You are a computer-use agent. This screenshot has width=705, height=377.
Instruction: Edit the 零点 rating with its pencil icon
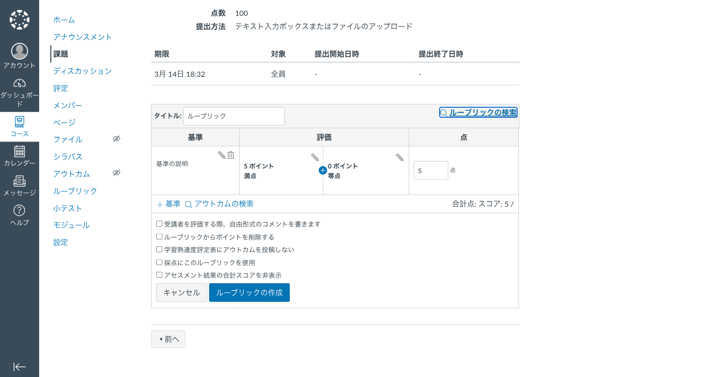(400, 158)
